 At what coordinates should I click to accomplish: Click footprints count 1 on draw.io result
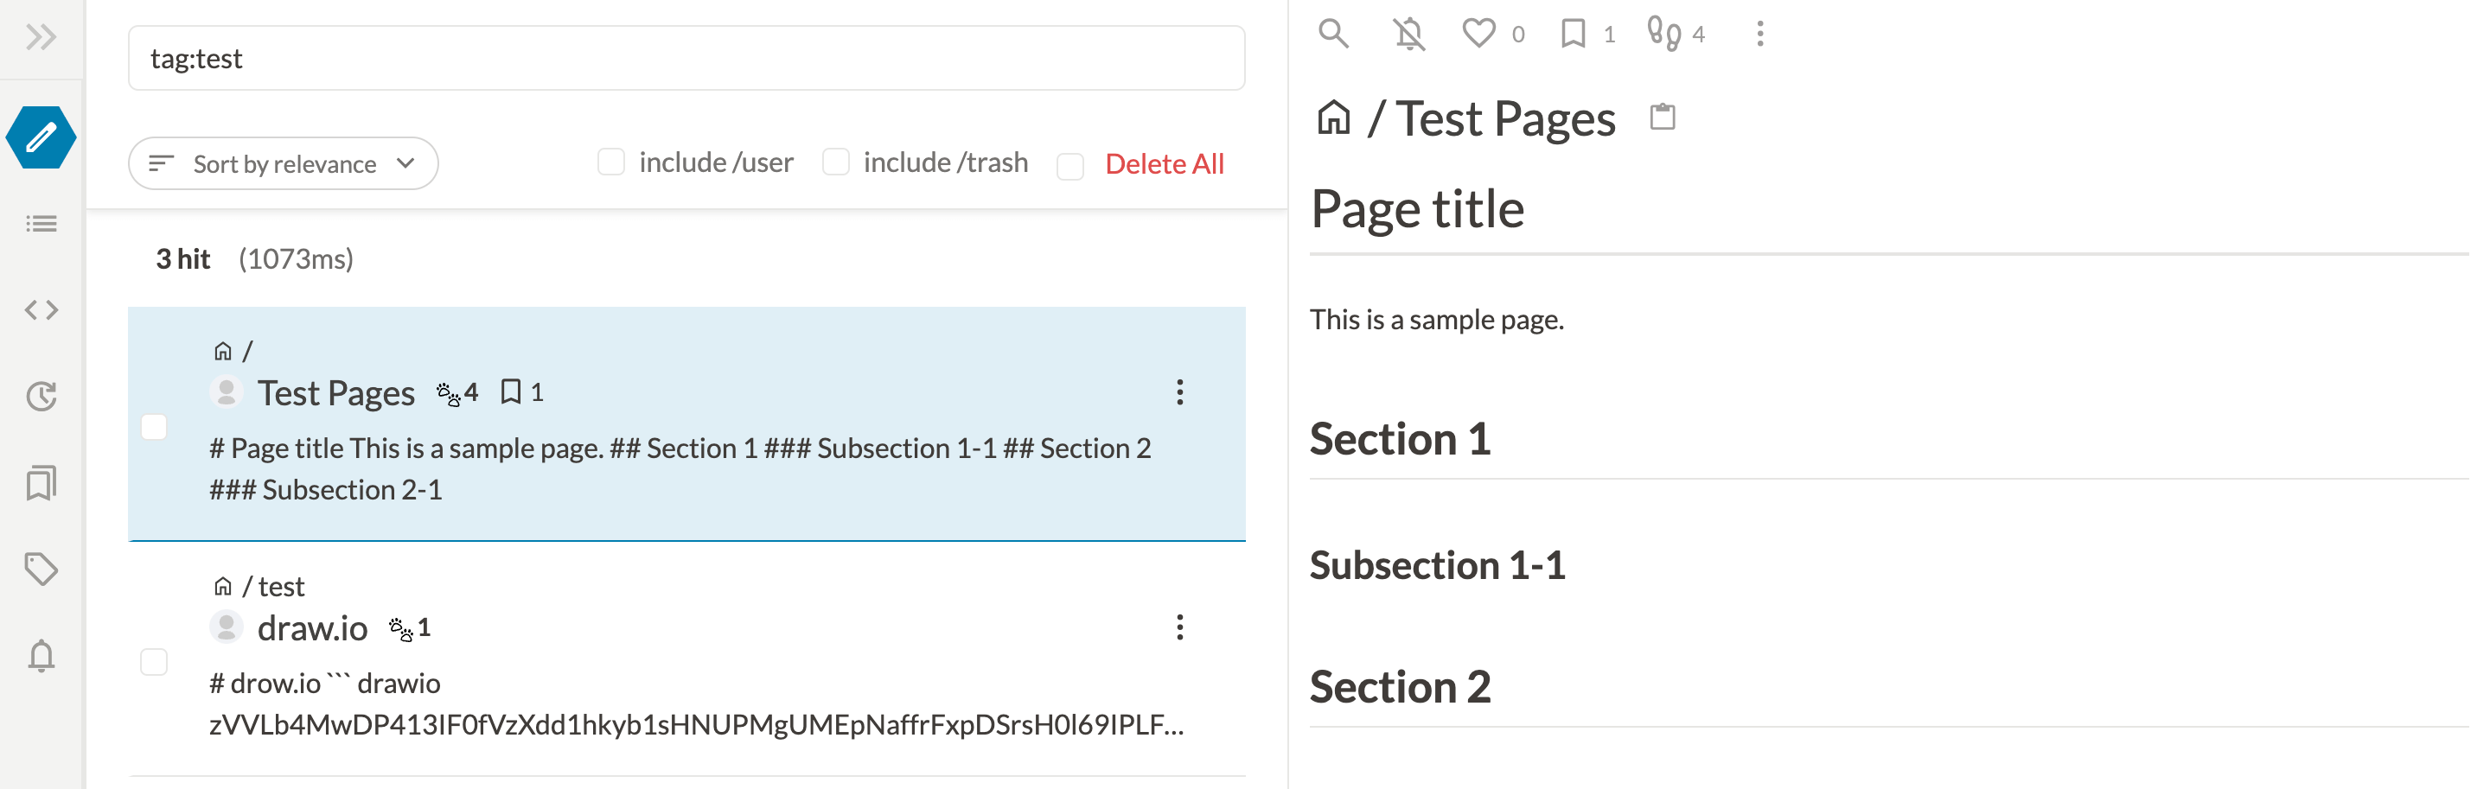point(410,628)
